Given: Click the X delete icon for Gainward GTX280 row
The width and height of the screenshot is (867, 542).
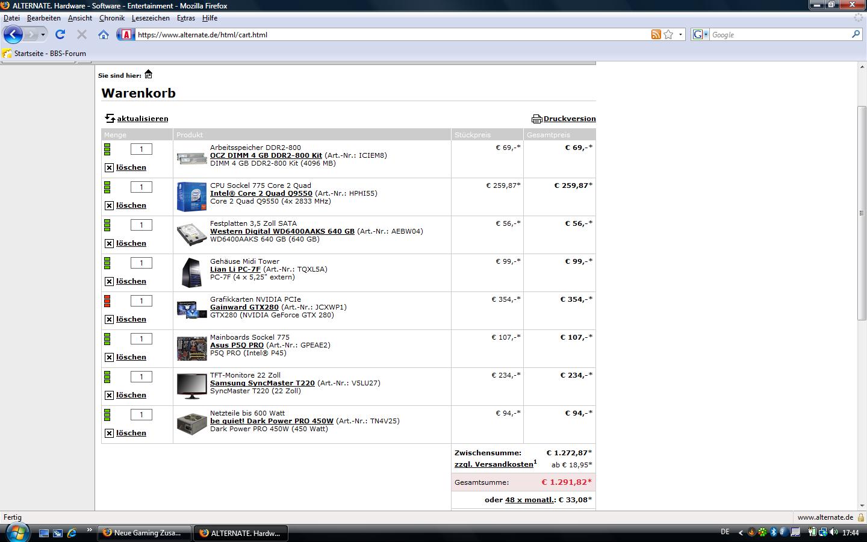Looking at the screenshot, I should 109,319.
